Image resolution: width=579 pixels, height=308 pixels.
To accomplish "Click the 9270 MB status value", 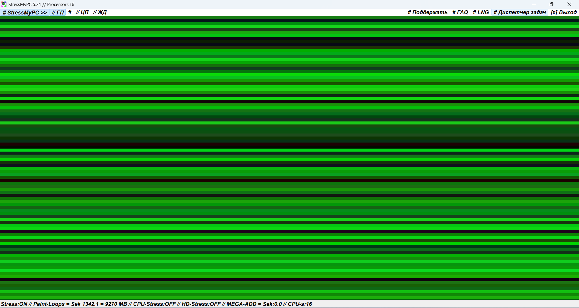I will coord(116,304).
